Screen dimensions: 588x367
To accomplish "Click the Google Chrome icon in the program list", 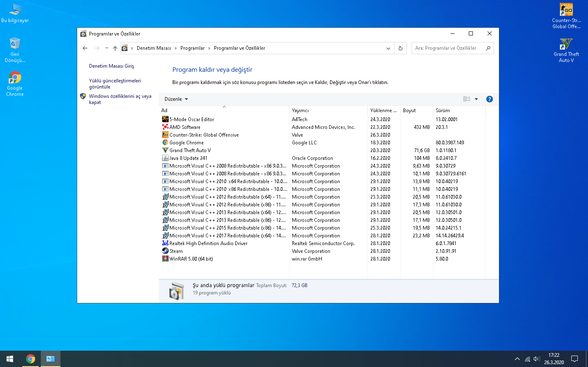I will (x=165, y=142).
